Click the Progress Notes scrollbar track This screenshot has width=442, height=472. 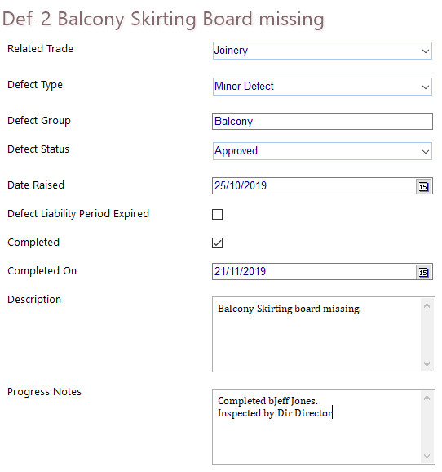pyautogui.click(x=427, y=427)
